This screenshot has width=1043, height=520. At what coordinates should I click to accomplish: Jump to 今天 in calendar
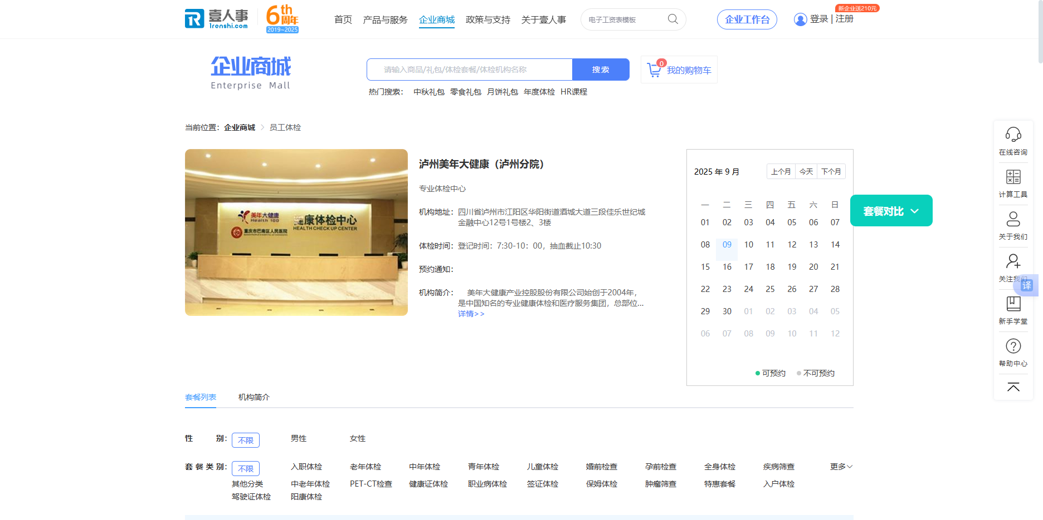(x=806, y=171)
